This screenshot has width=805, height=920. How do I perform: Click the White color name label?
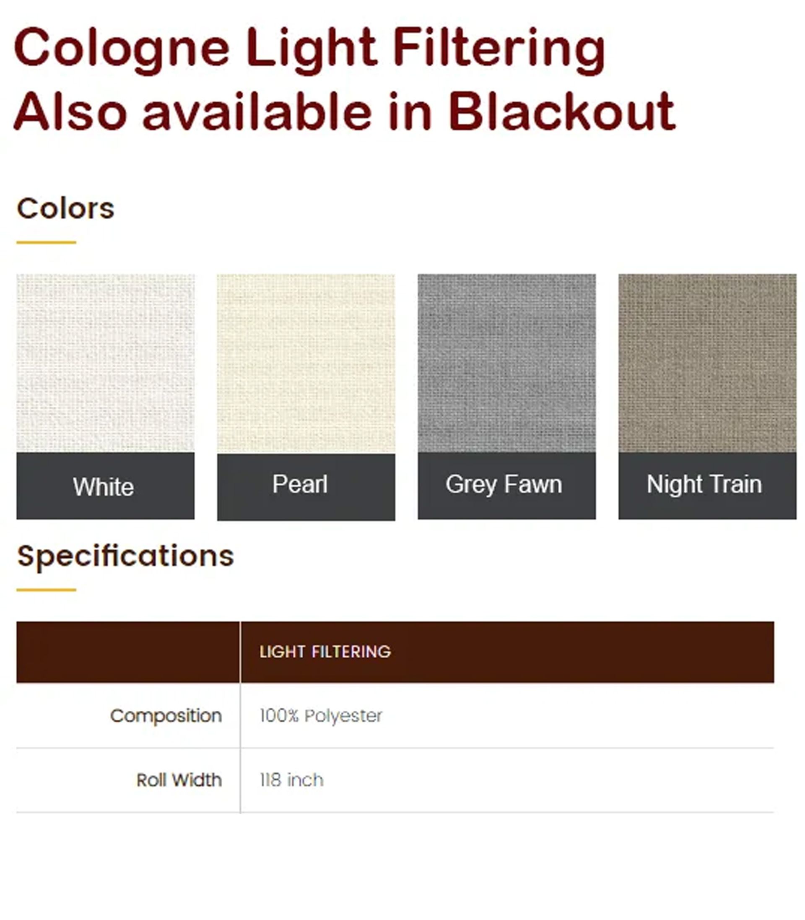[x=104, y=487]
